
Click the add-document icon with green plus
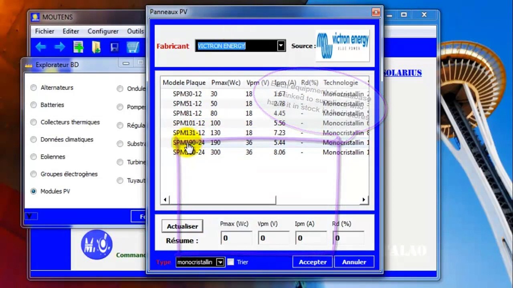click(x=78, y=47)
